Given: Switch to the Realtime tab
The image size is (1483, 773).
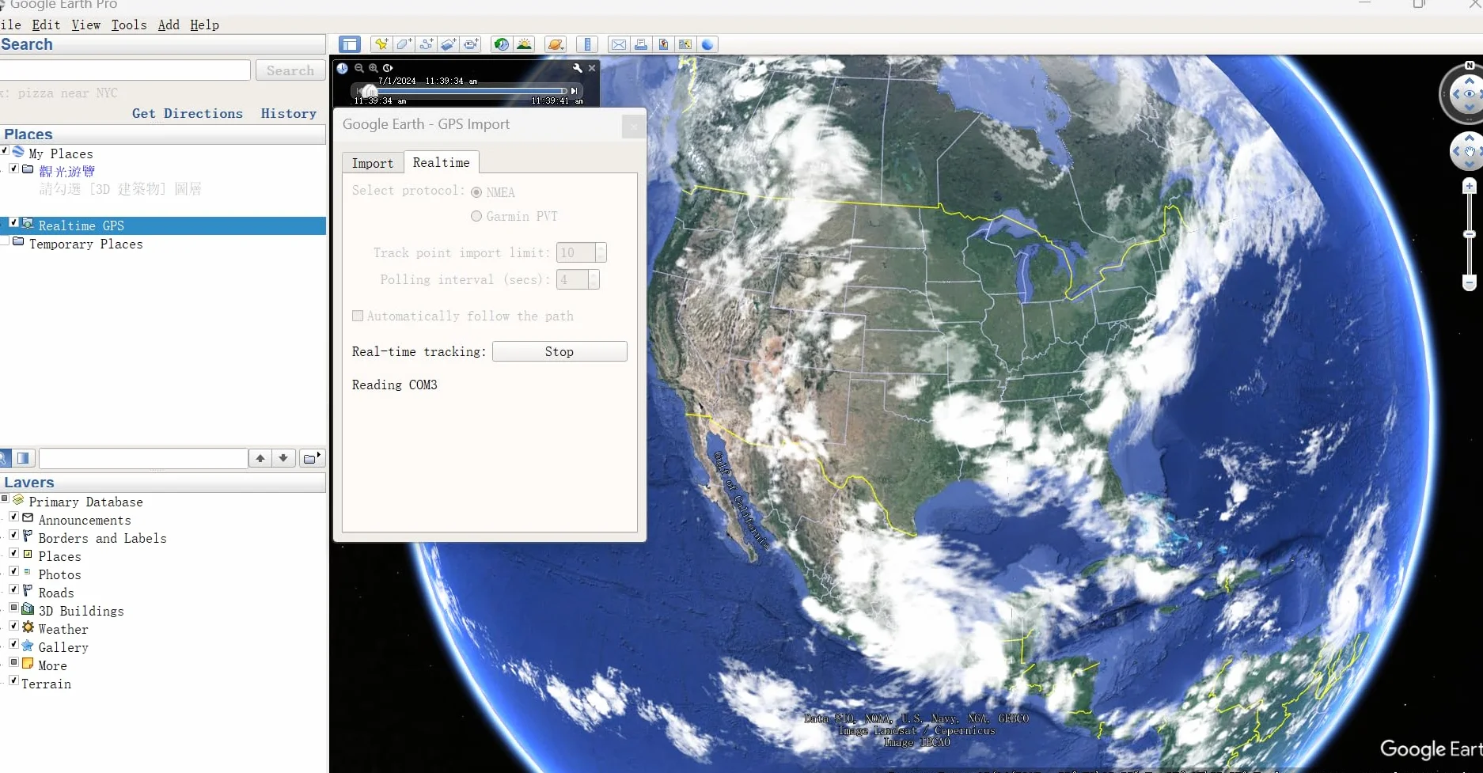Looking at the screenshot, I should tap(442, 162).
